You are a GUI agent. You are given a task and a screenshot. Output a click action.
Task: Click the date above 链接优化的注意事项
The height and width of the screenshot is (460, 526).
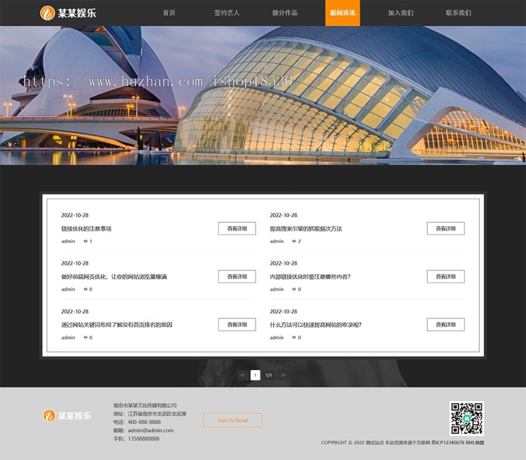tap(75, 215)
